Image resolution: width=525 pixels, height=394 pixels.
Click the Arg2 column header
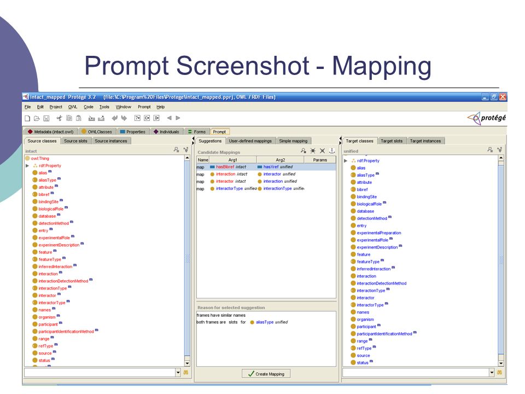pyautogui.click(x=280, y=160)
